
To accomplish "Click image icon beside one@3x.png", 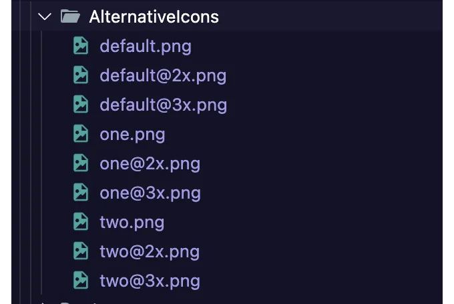I will (81, 192).
